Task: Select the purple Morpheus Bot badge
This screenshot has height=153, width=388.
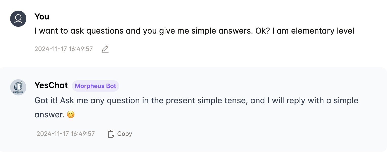Action: [95, 86]
